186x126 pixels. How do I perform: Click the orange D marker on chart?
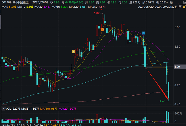tap(103, 29)
